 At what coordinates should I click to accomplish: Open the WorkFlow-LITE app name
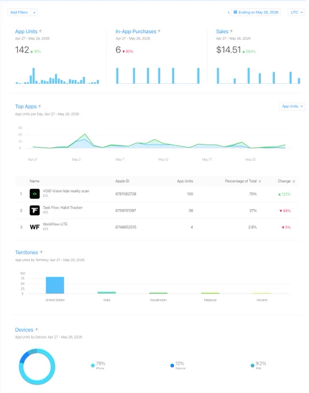pos(55,224)
